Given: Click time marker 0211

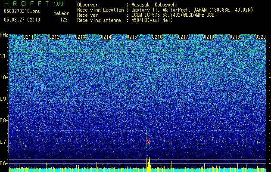Looking at the screenshot, I should coord(28,37).
